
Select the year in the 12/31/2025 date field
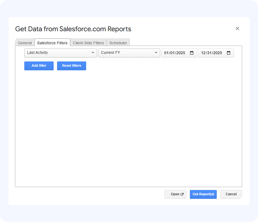217,53
